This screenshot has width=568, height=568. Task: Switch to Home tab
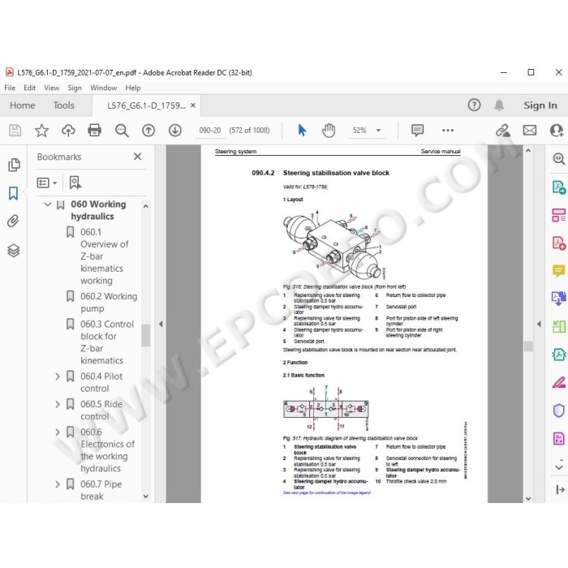[x=23, y=105]
